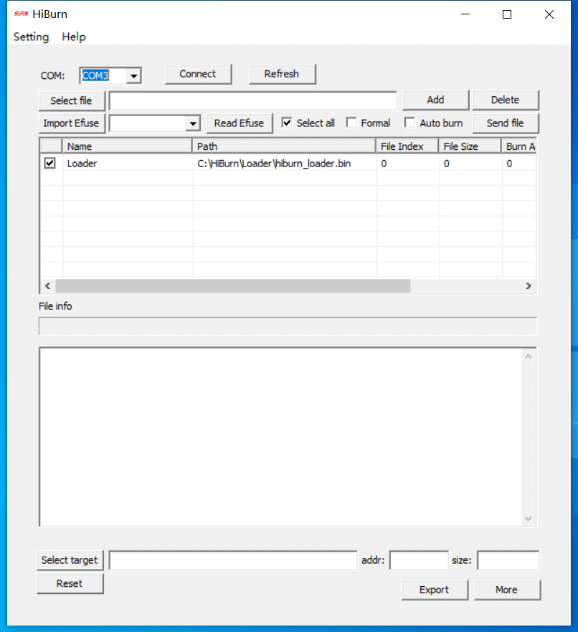
Task: Click the More button
Action: 507,590
